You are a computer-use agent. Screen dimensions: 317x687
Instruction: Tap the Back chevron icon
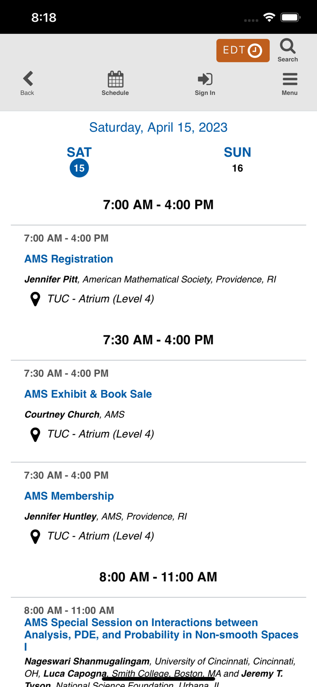tap(28, 79)
